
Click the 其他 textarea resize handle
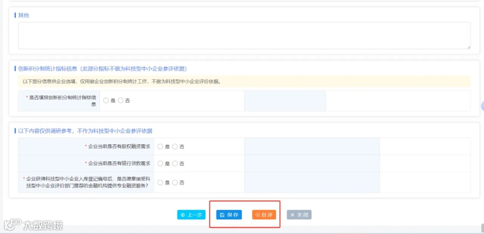469,47
